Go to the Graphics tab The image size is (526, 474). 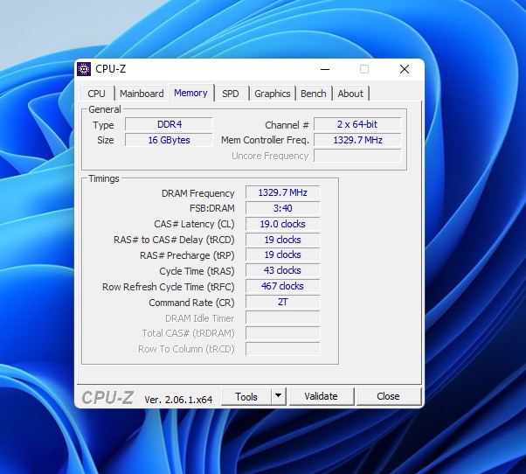coord(272,94)
